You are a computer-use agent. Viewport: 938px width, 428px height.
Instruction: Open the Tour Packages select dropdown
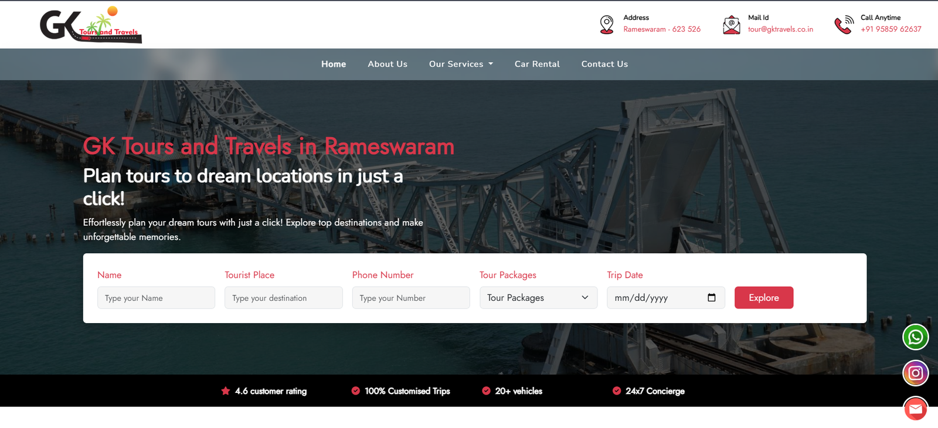point(538,298)
